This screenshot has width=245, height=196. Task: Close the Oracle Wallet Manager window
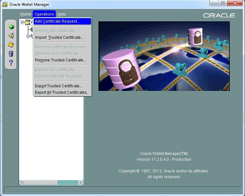coord(235,3)
